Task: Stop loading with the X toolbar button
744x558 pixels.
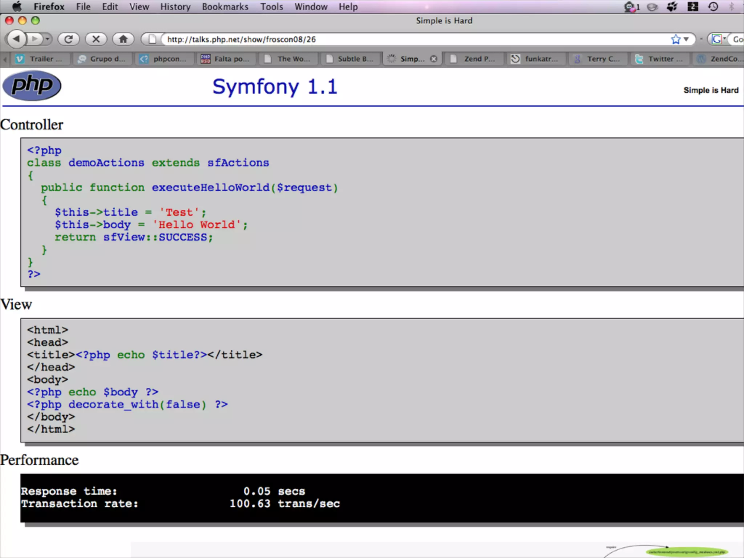Action: click(96, 39)
